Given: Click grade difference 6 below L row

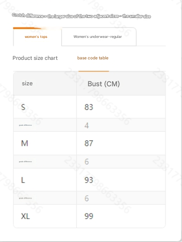Looking at the screenshot, I should pos(86,198).
